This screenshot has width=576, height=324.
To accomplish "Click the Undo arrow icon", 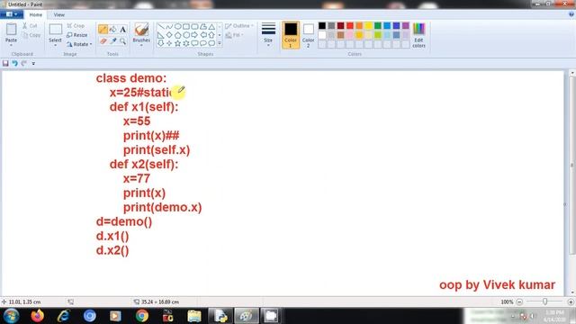I will click(x=14, y=63).
